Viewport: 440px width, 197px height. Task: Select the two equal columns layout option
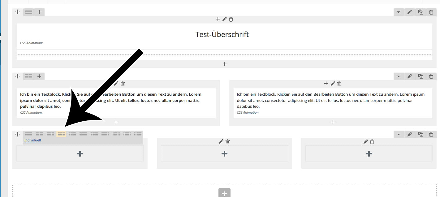tap(39, 134)
